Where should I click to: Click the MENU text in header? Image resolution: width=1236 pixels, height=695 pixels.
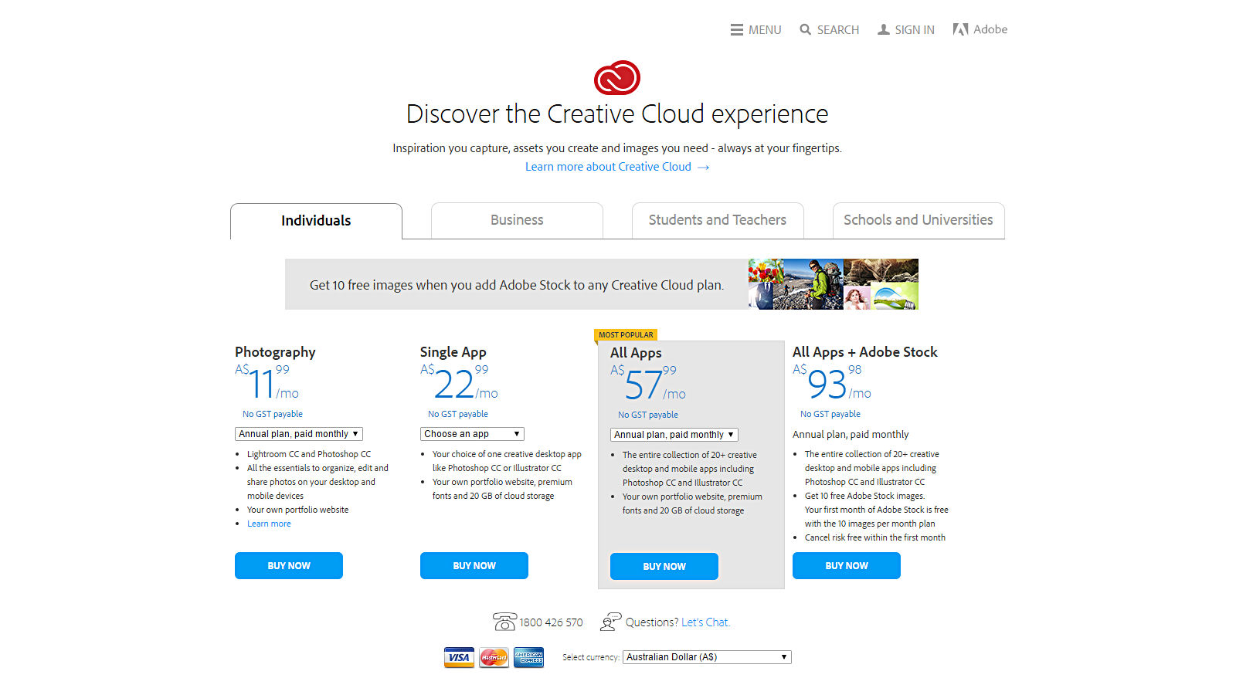tap(765, 30)
